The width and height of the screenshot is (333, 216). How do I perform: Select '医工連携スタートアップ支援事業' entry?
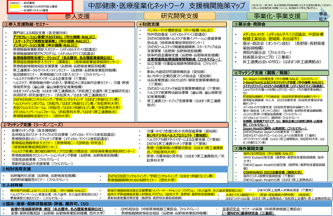click(184, 103)
